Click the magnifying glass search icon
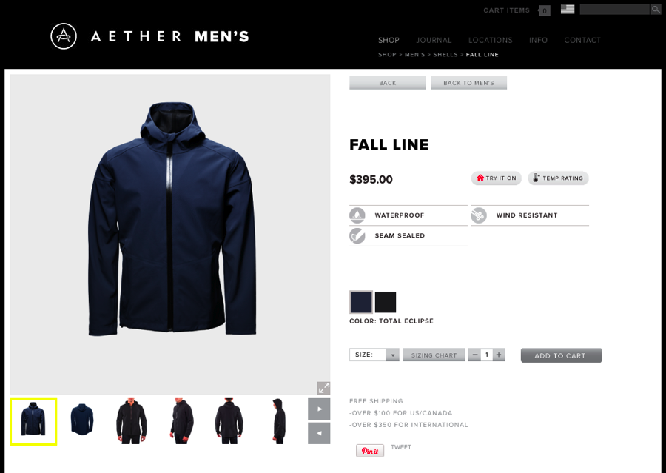The width and height of the screenshot is (666, 473). pyautogui.click(x=656, y=10)
